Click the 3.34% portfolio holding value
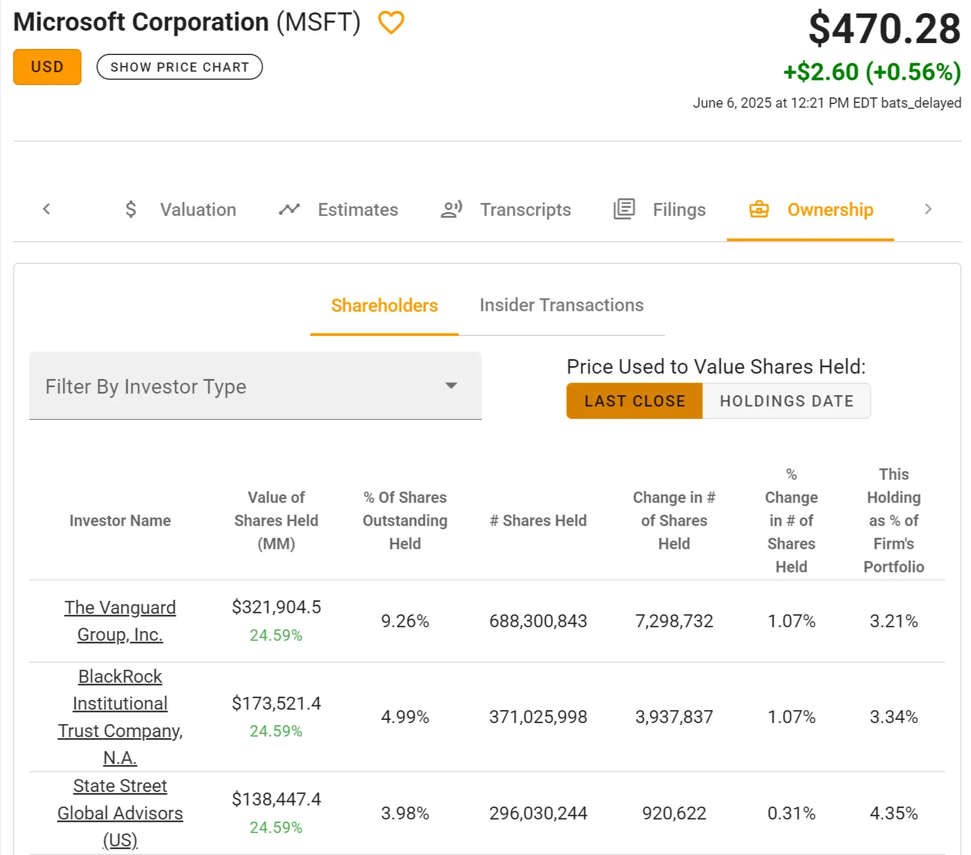 pos(893,717)
